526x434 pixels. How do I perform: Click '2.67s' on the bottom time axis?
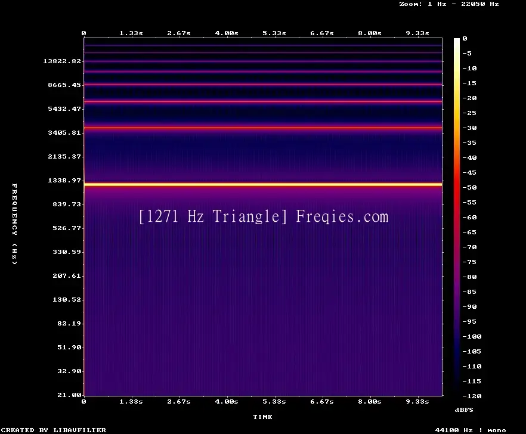[x=179, y=401]
